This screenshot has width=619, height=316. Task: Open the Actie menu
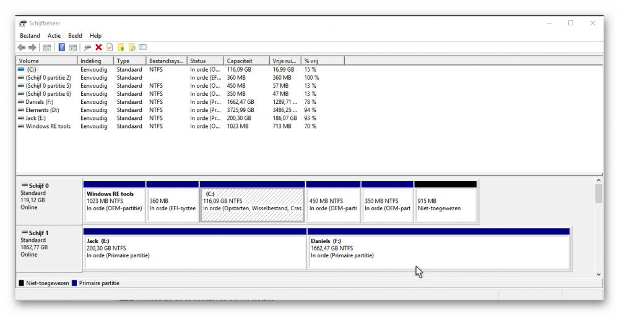click(x=54, y=36)
